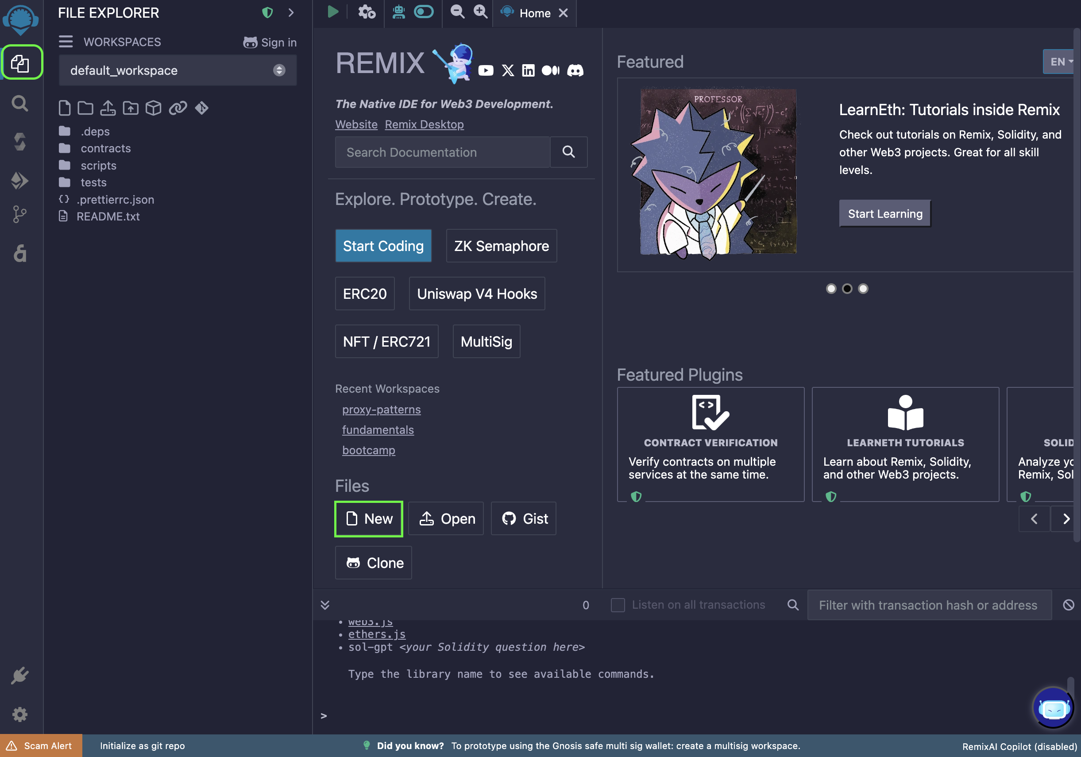Open the Plugin manager plug icon
Screen dimensions: 1081x757
(20, 676)
